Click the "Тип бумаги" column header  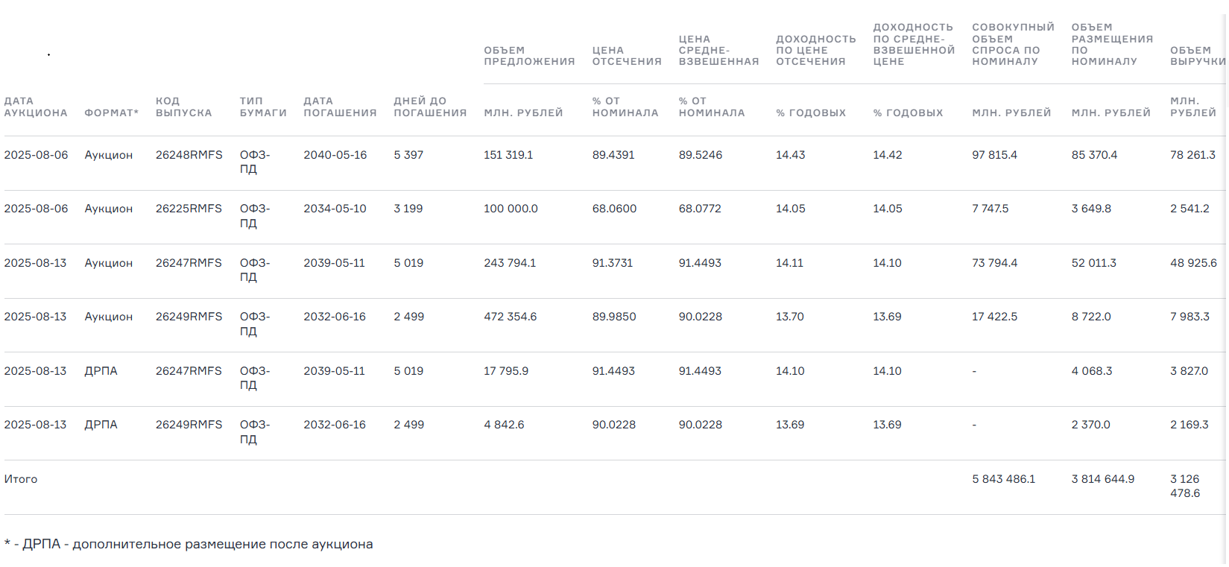click(262, 107)
